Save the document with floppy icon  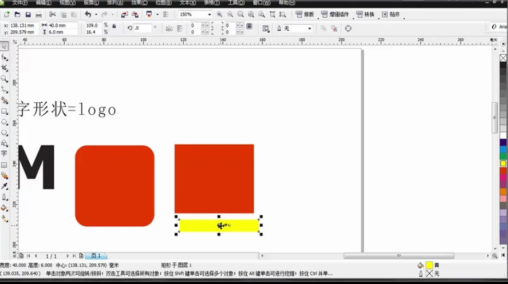(28, 14)
